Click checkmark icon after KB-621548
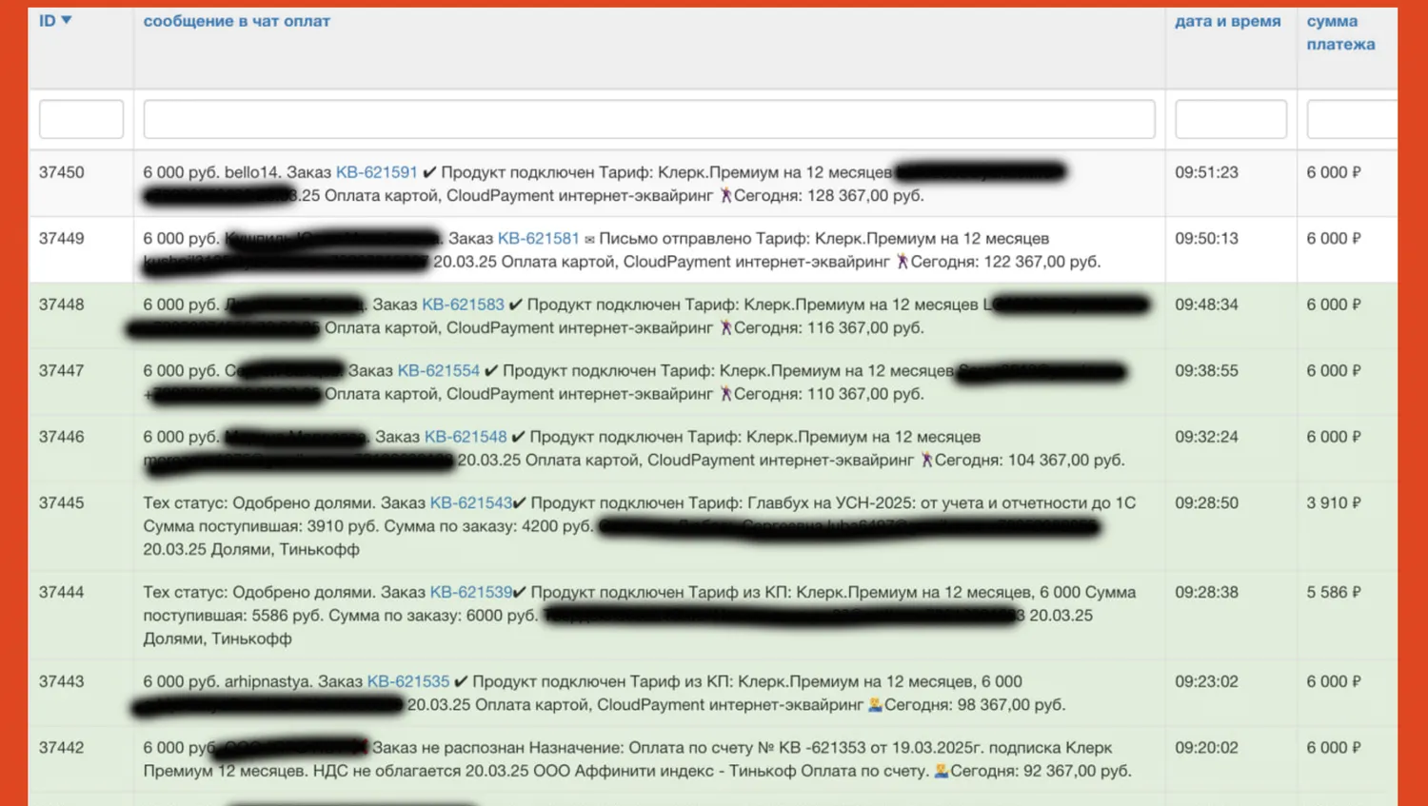This screenshot has height=806, width=1428. point(518,437)
